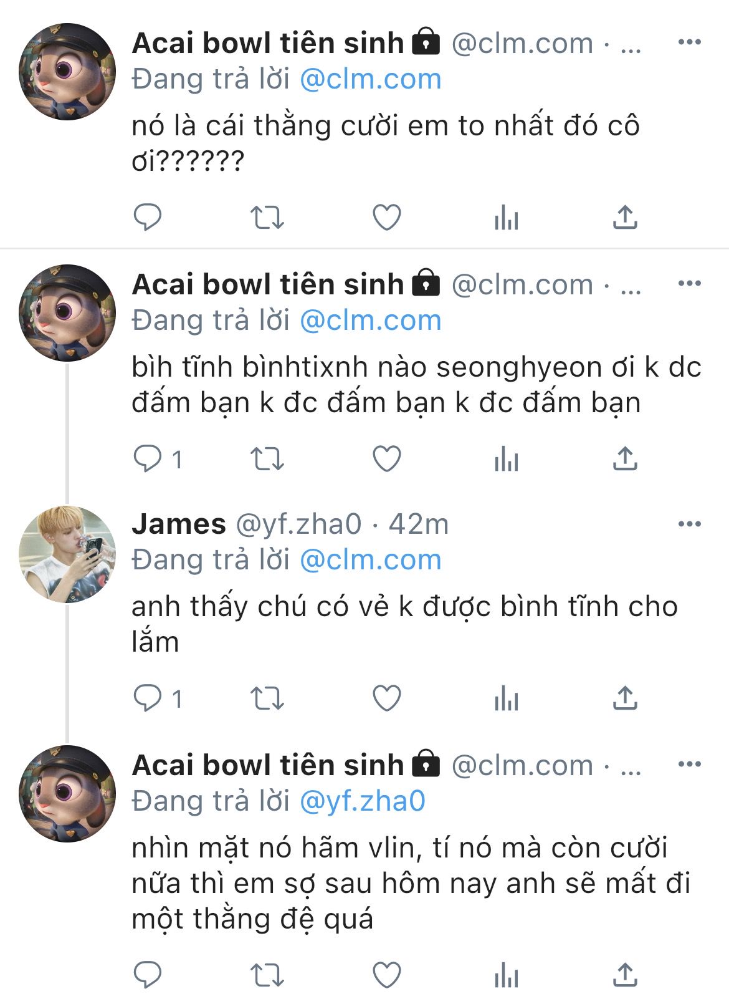The width and height of the screenshot is (729, 1004).
Task: Expand more options on the last tweet
Action: coord(689,764)
